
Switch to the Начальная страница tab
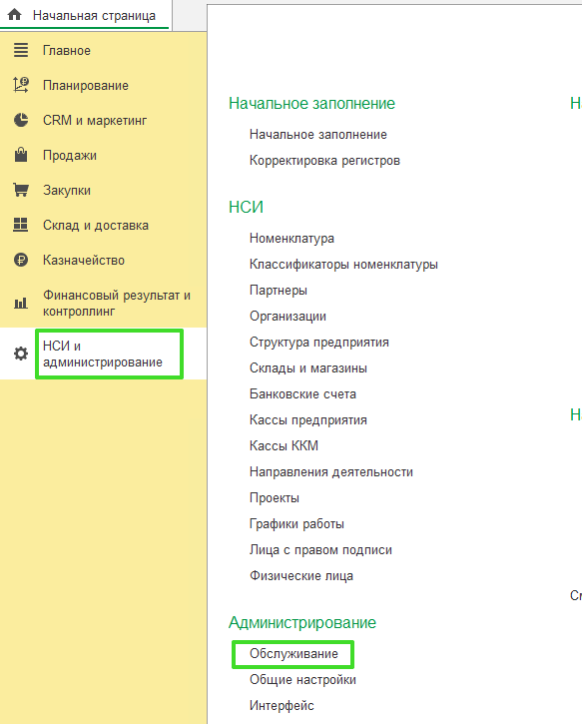click(x=94, y=15)
